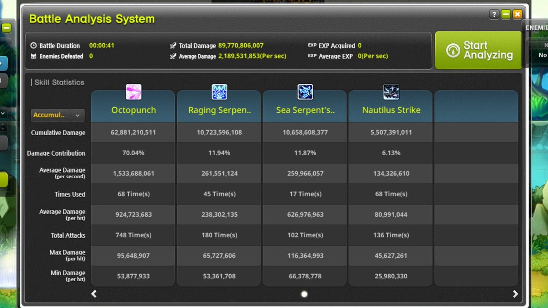
Task: Go to next skill page arrow
Action: click(515, 294)
